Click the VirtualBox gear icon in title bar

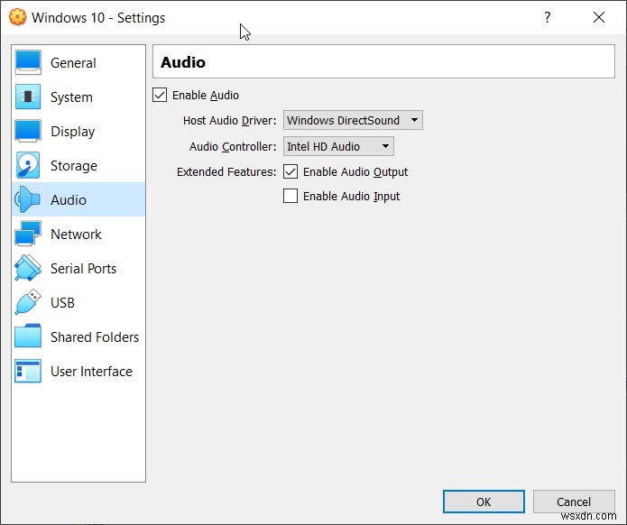[18, 17]
